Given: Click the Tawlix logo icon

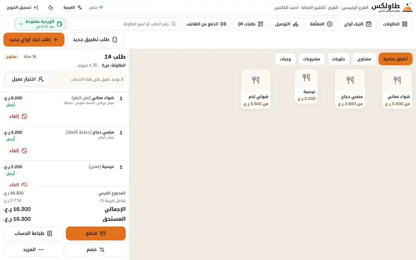Looking at the screenshot, I should (408, 7).
